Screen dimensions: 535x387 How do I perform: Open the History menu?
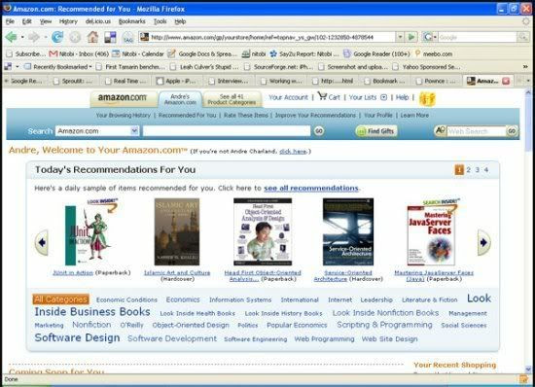coord(68,21)
